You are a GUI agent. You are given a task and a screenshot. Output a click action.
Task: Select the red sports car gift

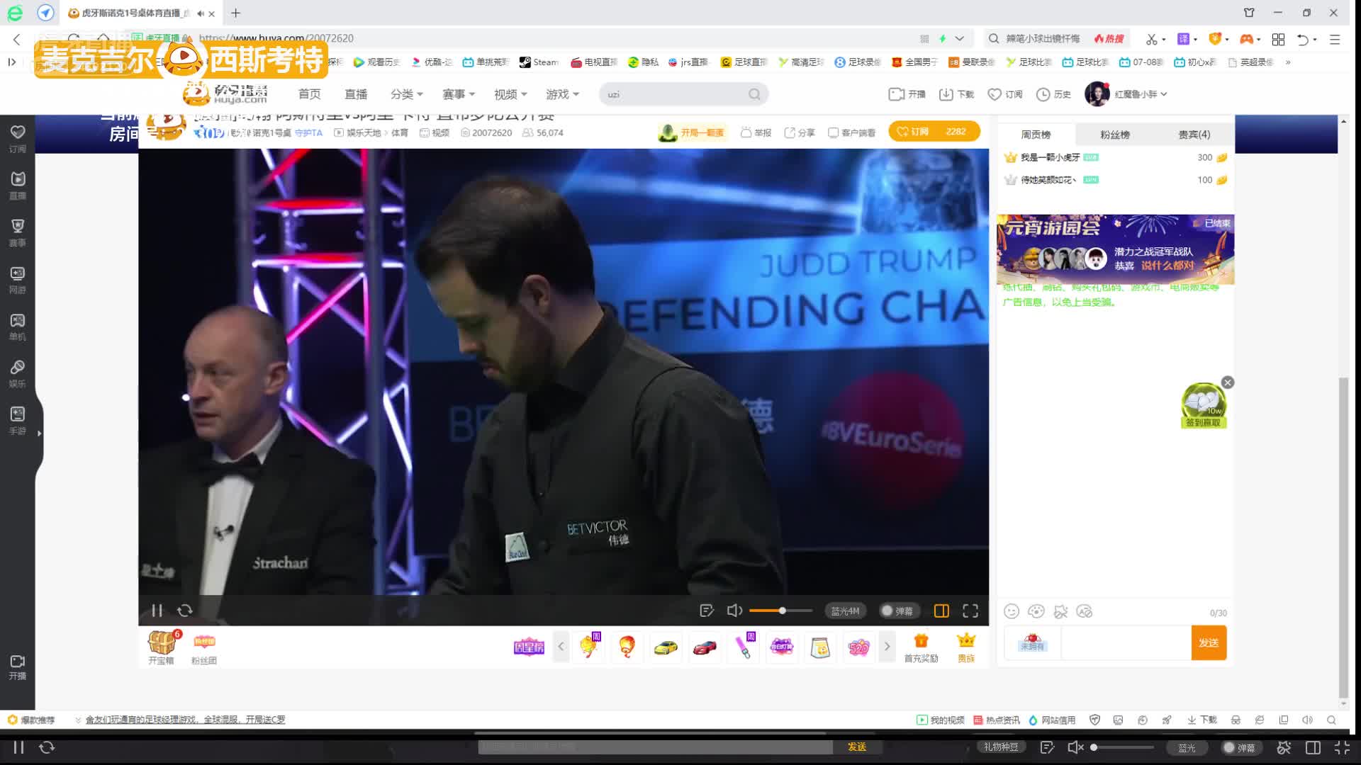tap(704, 647)
